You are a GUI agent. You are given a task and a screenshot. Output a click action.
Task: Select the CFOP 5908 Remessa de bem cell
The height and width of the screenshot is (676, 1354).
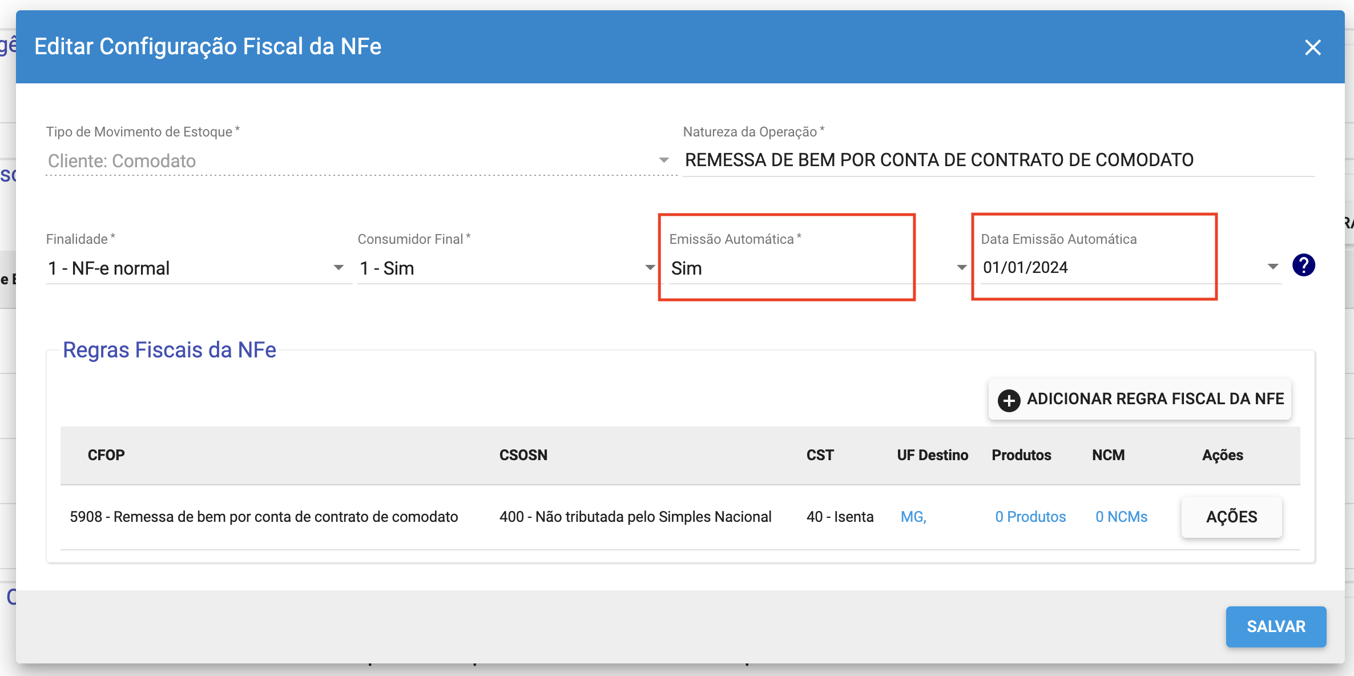coord(264,517)
